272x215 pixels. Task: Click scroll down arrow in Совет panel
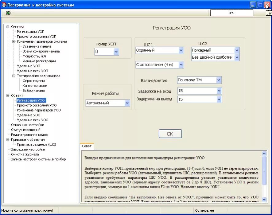264,199
